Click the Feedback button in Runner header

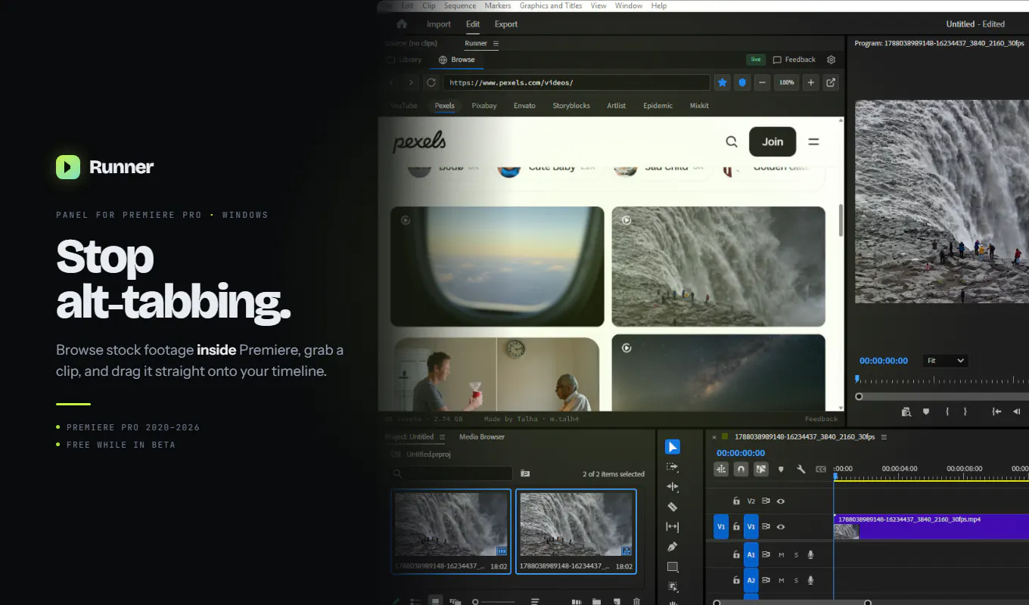click(794, 60)
